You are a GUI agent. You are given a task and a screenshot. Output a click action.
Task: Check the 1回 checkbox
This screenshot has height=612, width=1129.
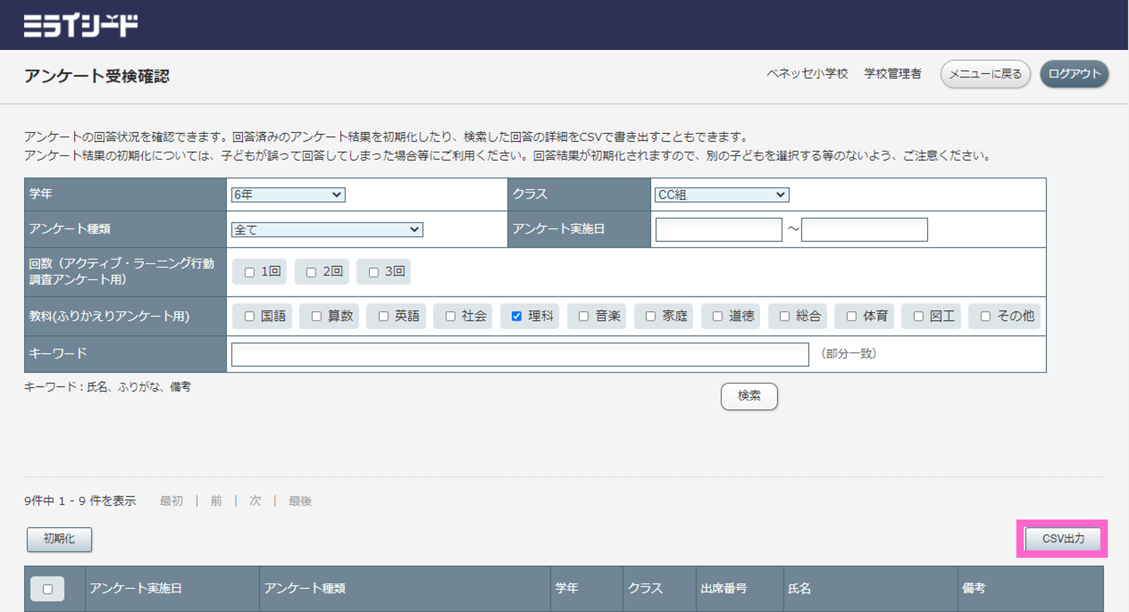(250, 272)
